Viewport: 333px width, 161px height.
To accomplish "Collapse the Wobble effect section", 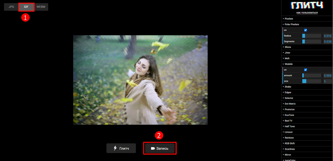I will 307,64.
